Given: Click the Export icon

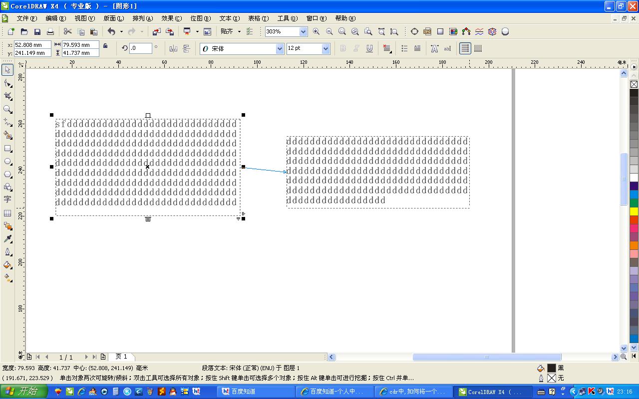Looking at the screenshot, I should coord(170,31).
